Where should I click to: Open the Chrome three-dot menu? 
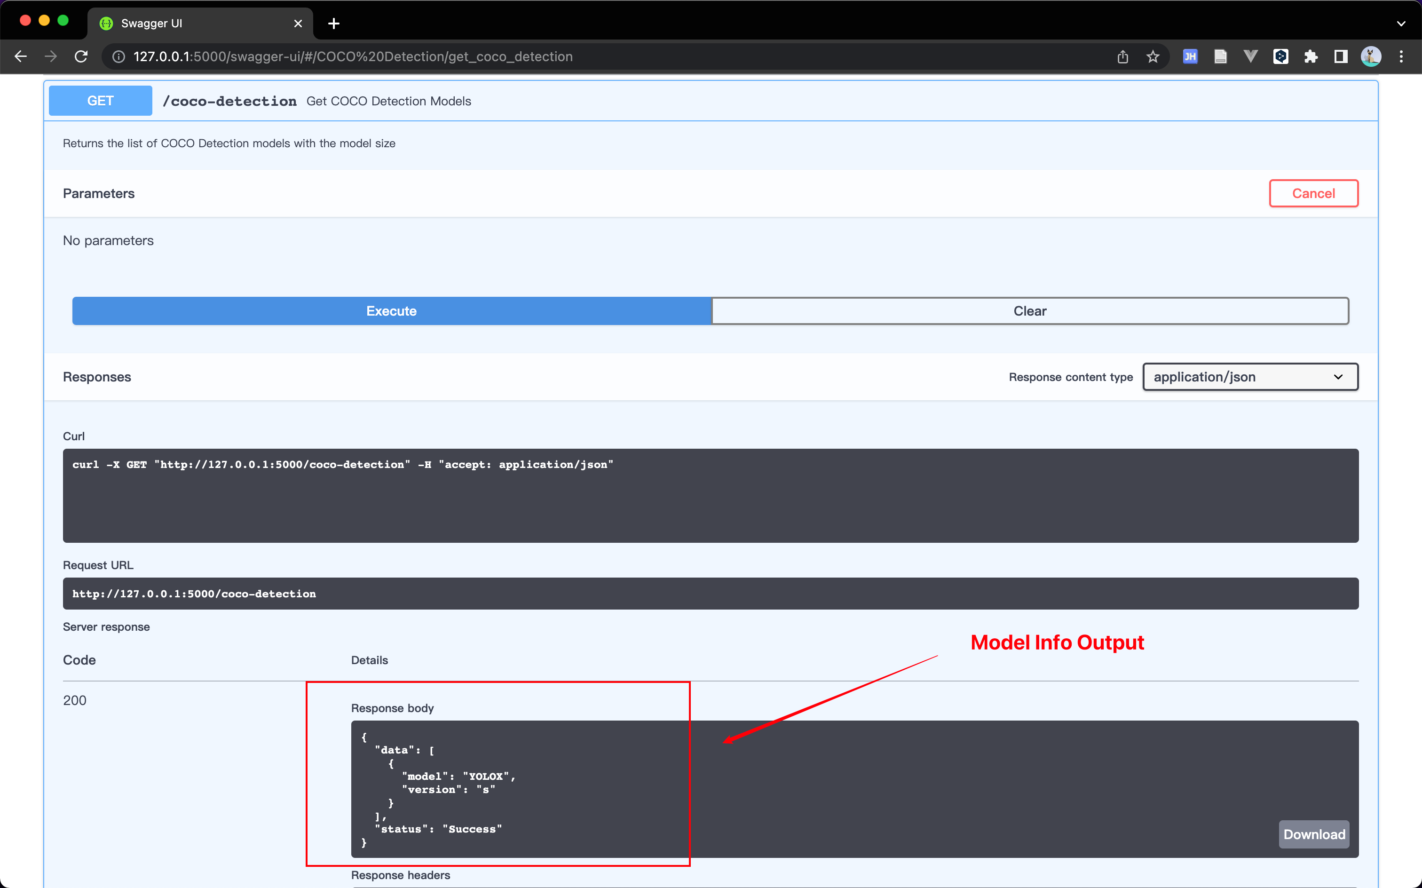tap(1401, 56)
